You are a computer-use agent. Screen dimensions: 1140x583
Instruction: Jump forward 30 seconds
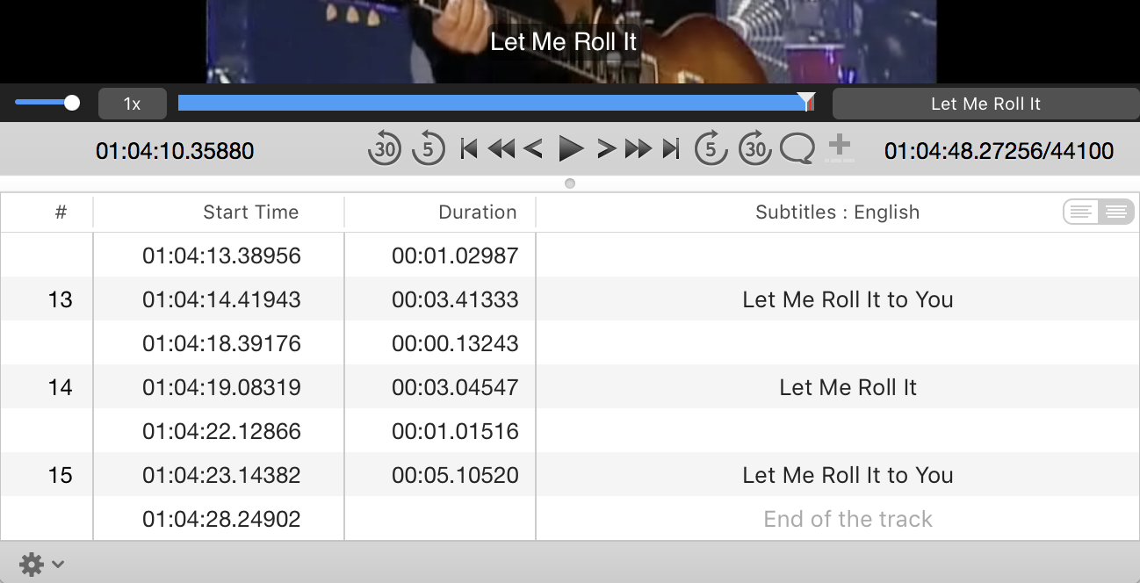coord(754,149)
